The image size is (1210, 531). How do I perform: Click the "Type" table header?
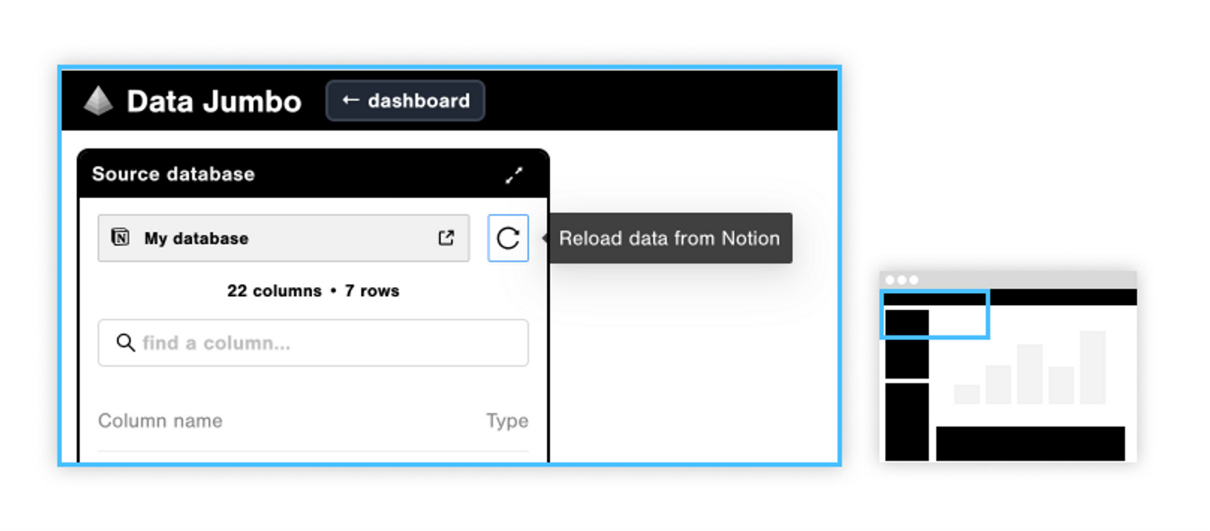[x=507, y=421]
